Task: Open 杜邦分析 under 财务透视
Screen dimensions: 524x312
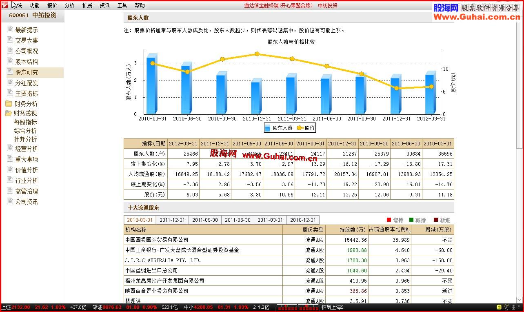Action: pos(25,139)
